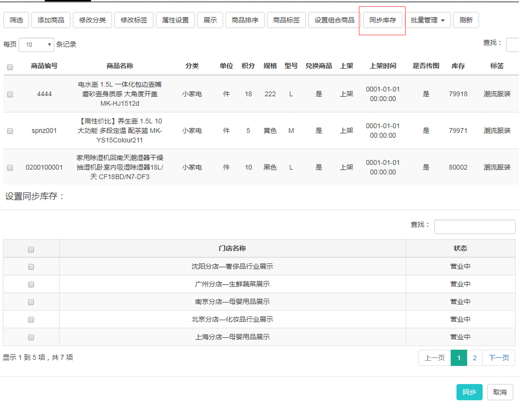Click store name 北京分店—化妆品行业展示
The image size is (519, 405).
pyautogui.click(x=232, y=319)
